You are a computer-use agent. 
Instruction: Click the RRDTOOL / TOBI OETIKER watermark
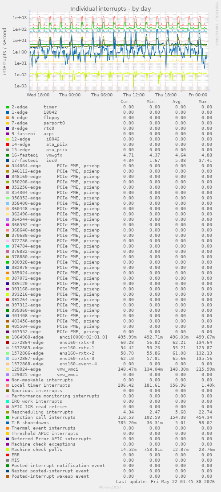coord(217,24)
